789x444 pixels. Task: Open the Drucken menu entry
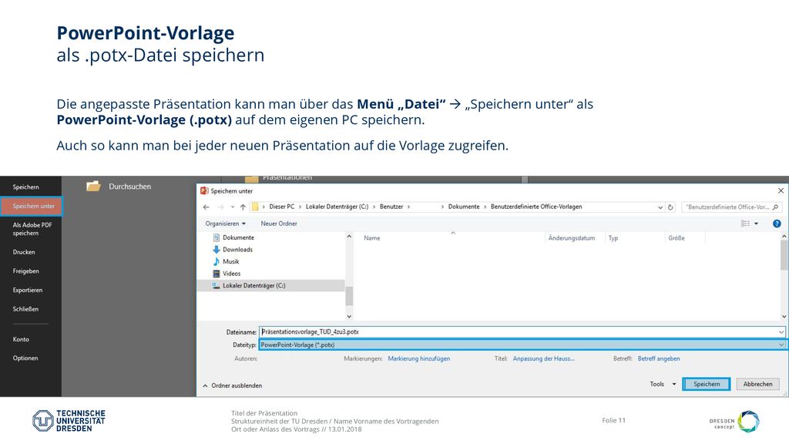pyautogui.click(x=24, y=252)
